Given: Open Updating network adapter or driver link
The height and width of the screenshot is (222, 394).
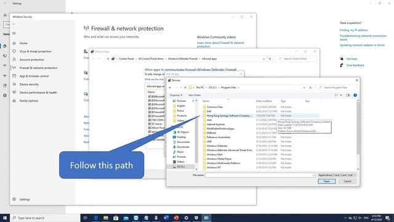Looking at the screenshot, I should click(362, 45).
